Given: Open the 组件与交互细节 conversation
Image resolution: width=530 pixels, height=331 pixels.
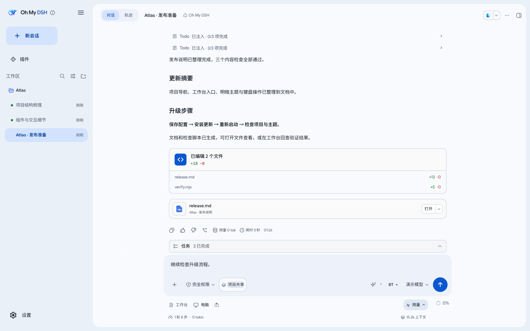Looking at the screenshot, I should coord(46,120).
